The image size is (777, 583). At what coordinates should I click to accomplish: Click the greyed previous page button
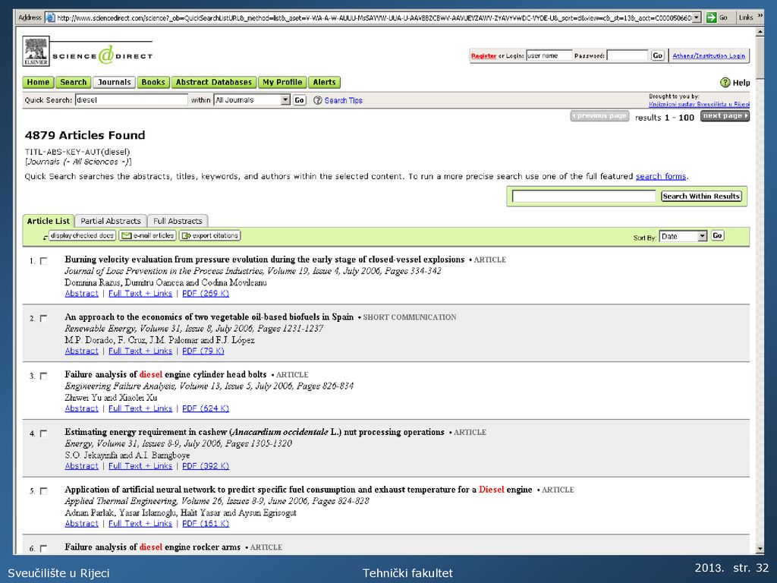[599, 116]
